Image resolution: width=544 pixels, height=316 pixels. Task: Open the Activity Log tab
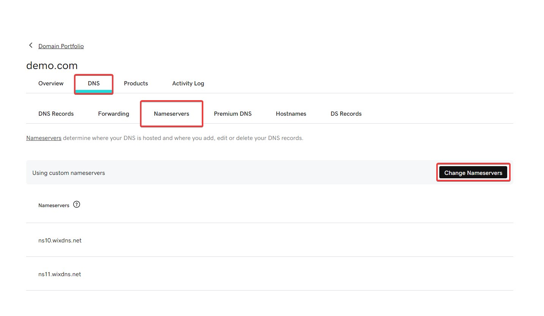(188, 83)
